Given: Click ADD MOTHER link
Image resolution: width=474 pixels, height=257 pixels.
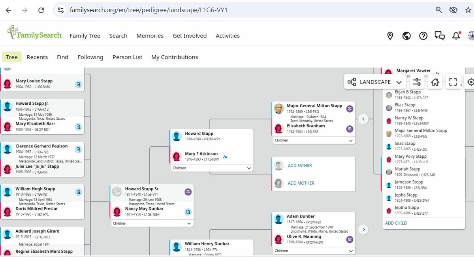Looking at the screenshot, I should tap(301, 183).
